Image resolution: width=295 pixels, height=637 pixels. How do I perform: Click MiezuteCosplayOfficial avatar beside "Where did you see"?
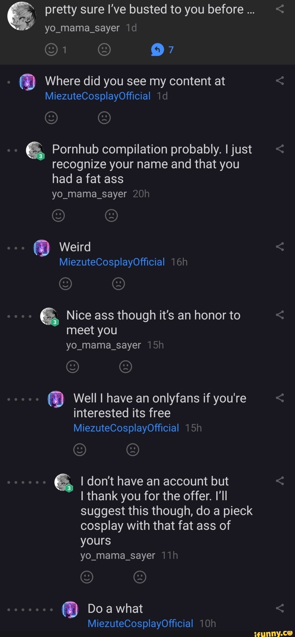[28, 82]
